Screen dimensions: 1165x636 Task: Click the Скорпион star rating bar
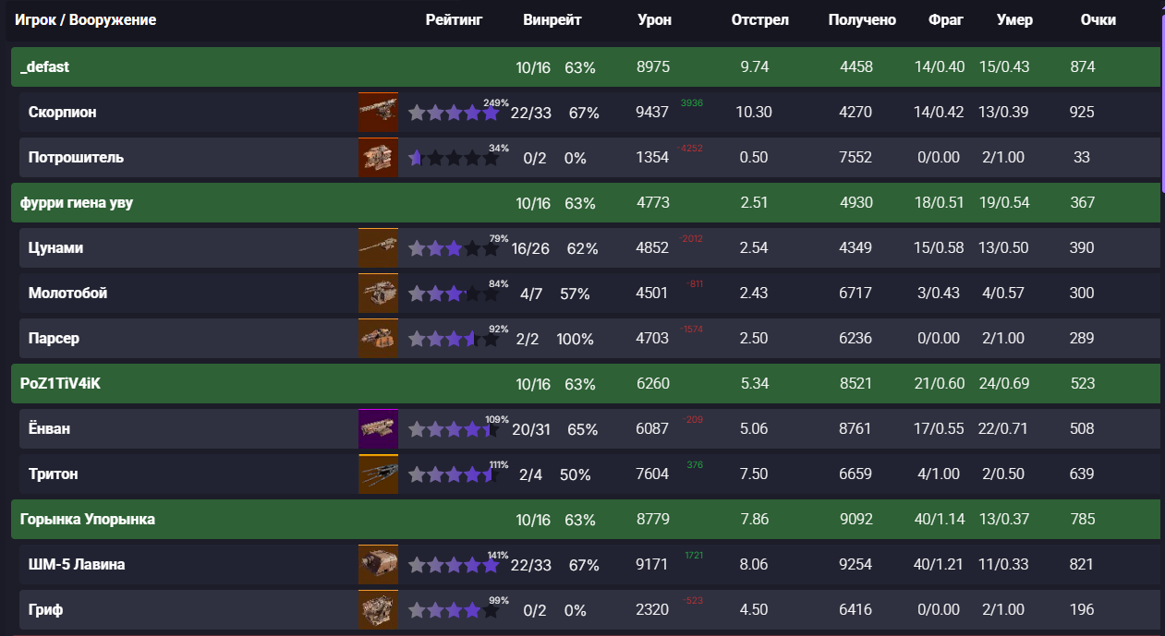[x=454, y=113]
